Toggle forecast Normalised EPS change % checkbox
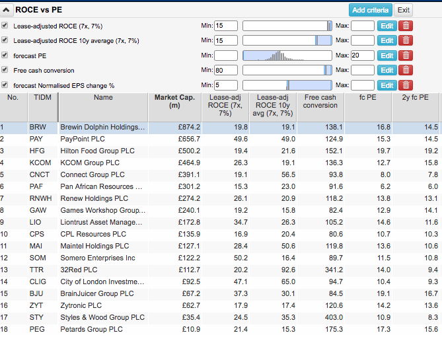442x339 pixels. 5,85
